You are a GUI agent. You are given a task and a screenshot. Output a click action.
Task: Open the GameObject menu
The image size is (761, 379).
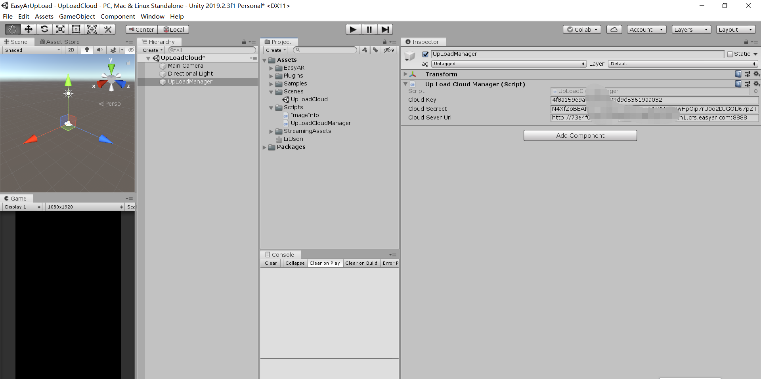tap(77, 17)
